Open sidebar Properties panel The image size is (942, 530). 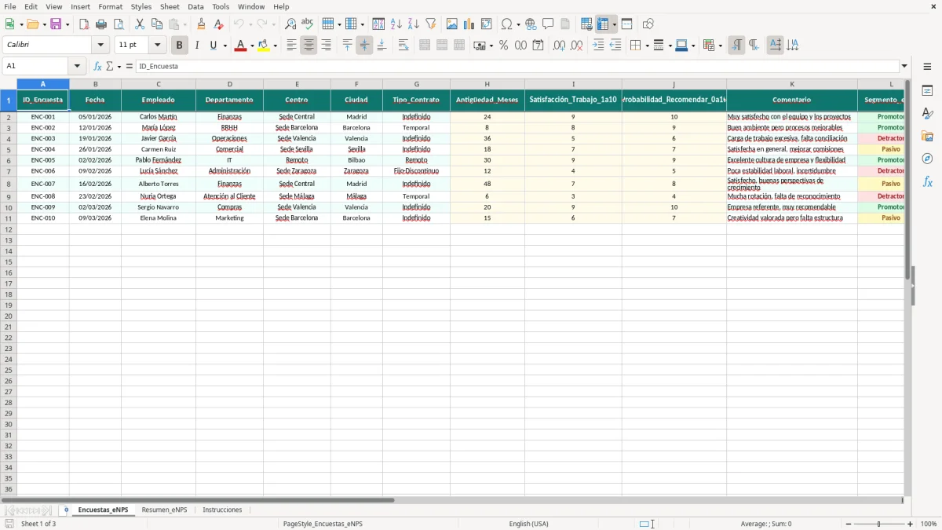(927, 91)
